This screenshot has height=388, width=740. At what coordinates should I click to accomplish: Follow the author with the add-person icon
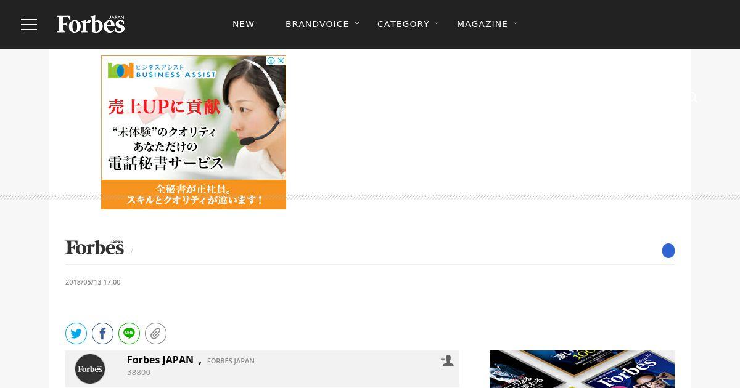(x=447, y=360)
